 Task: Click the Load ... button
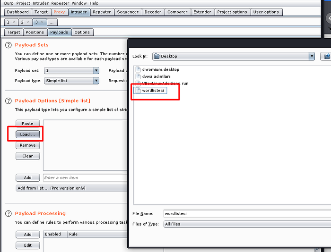click(27, 134)
